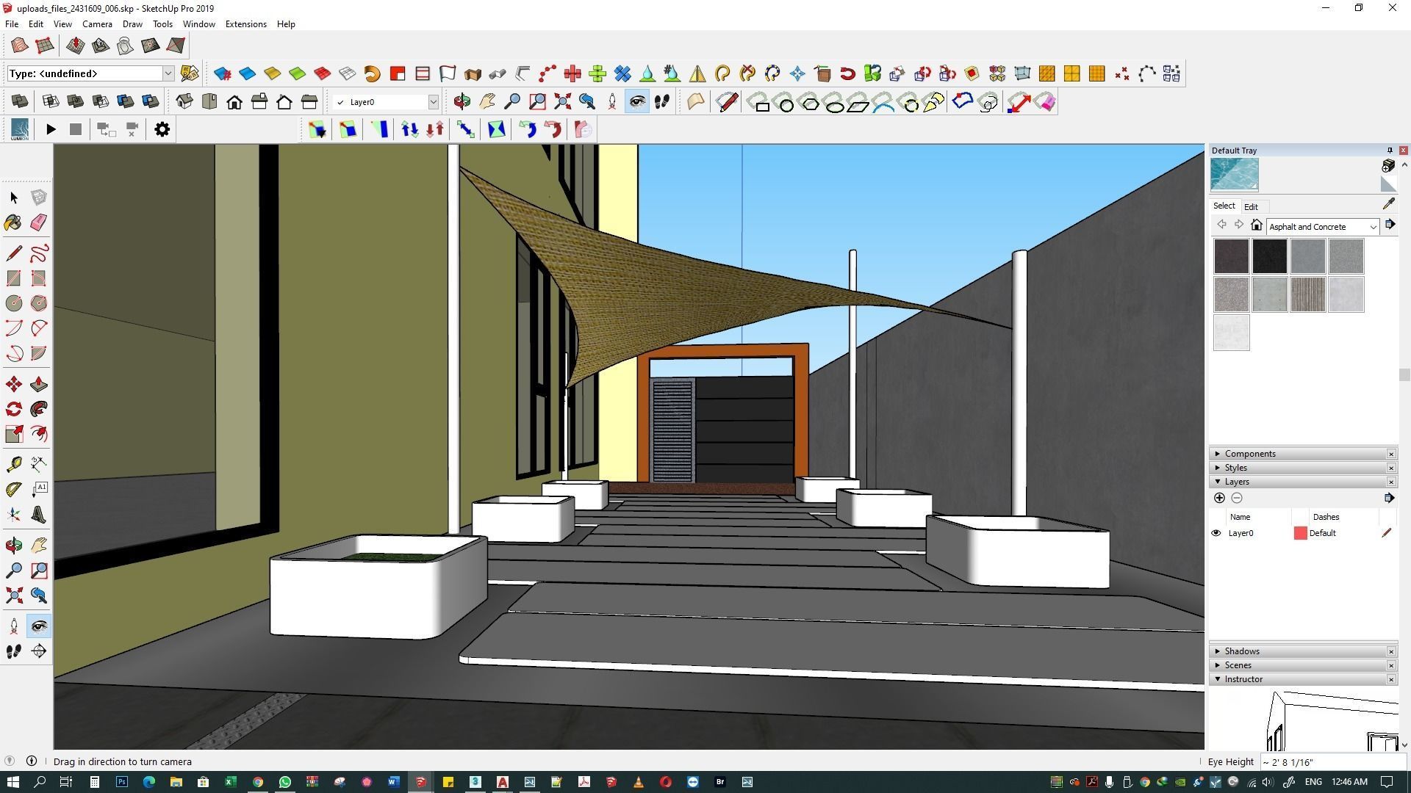This screenshot has height=793, width=1411.
Task: Open the Type undefined dropdown
Action: (168, 73)
